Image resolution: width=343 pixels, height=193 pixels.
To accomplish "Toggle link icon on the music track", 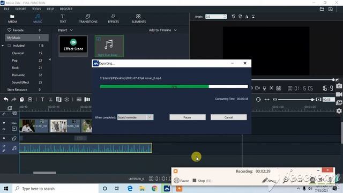I will coord(4,151).
